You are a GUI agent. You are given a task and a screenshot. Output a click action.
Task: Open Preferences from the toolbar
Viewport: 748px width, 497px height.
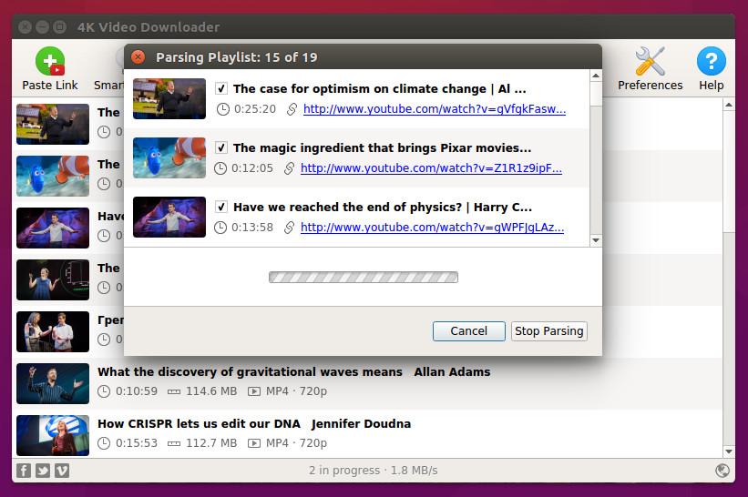tap(650, 62)
